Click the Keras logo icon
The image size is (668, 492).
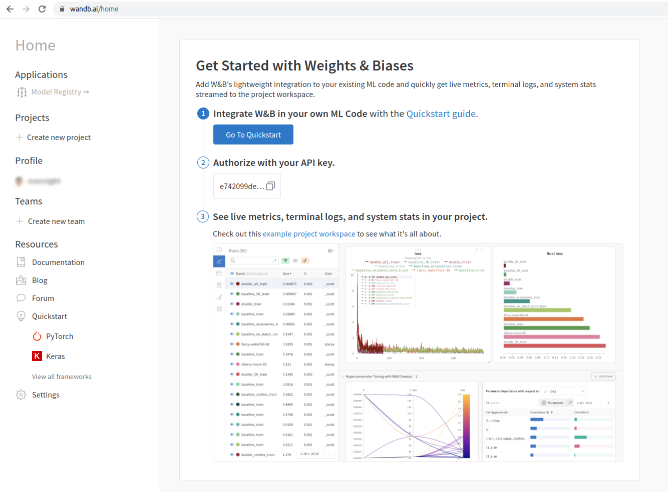coord(37,356)
